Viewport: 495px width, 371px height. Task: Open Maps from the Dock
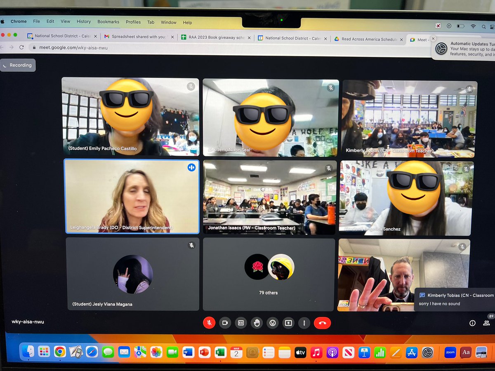pyautogui.click(x=140, y=352)
